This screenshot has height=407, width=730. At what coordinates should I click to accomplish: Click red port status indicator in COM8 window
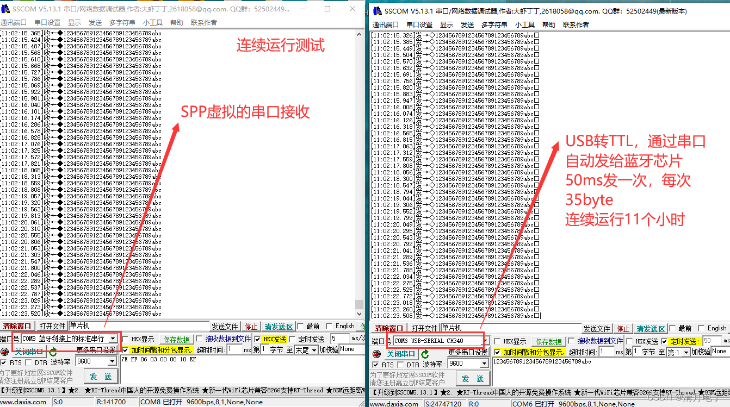(4, 352)
